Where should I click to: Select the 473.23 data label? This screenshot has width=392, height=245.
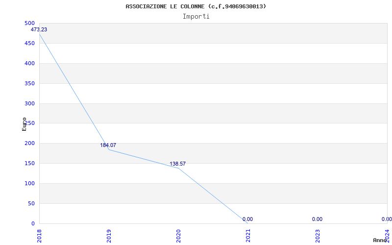point(39,29)
